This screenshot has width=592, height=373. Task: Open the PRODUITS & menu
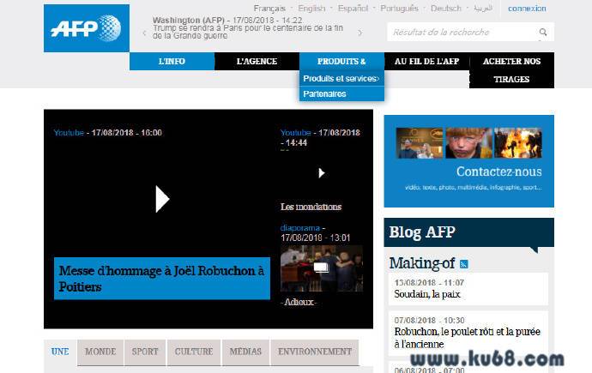(x=341, y=61)
